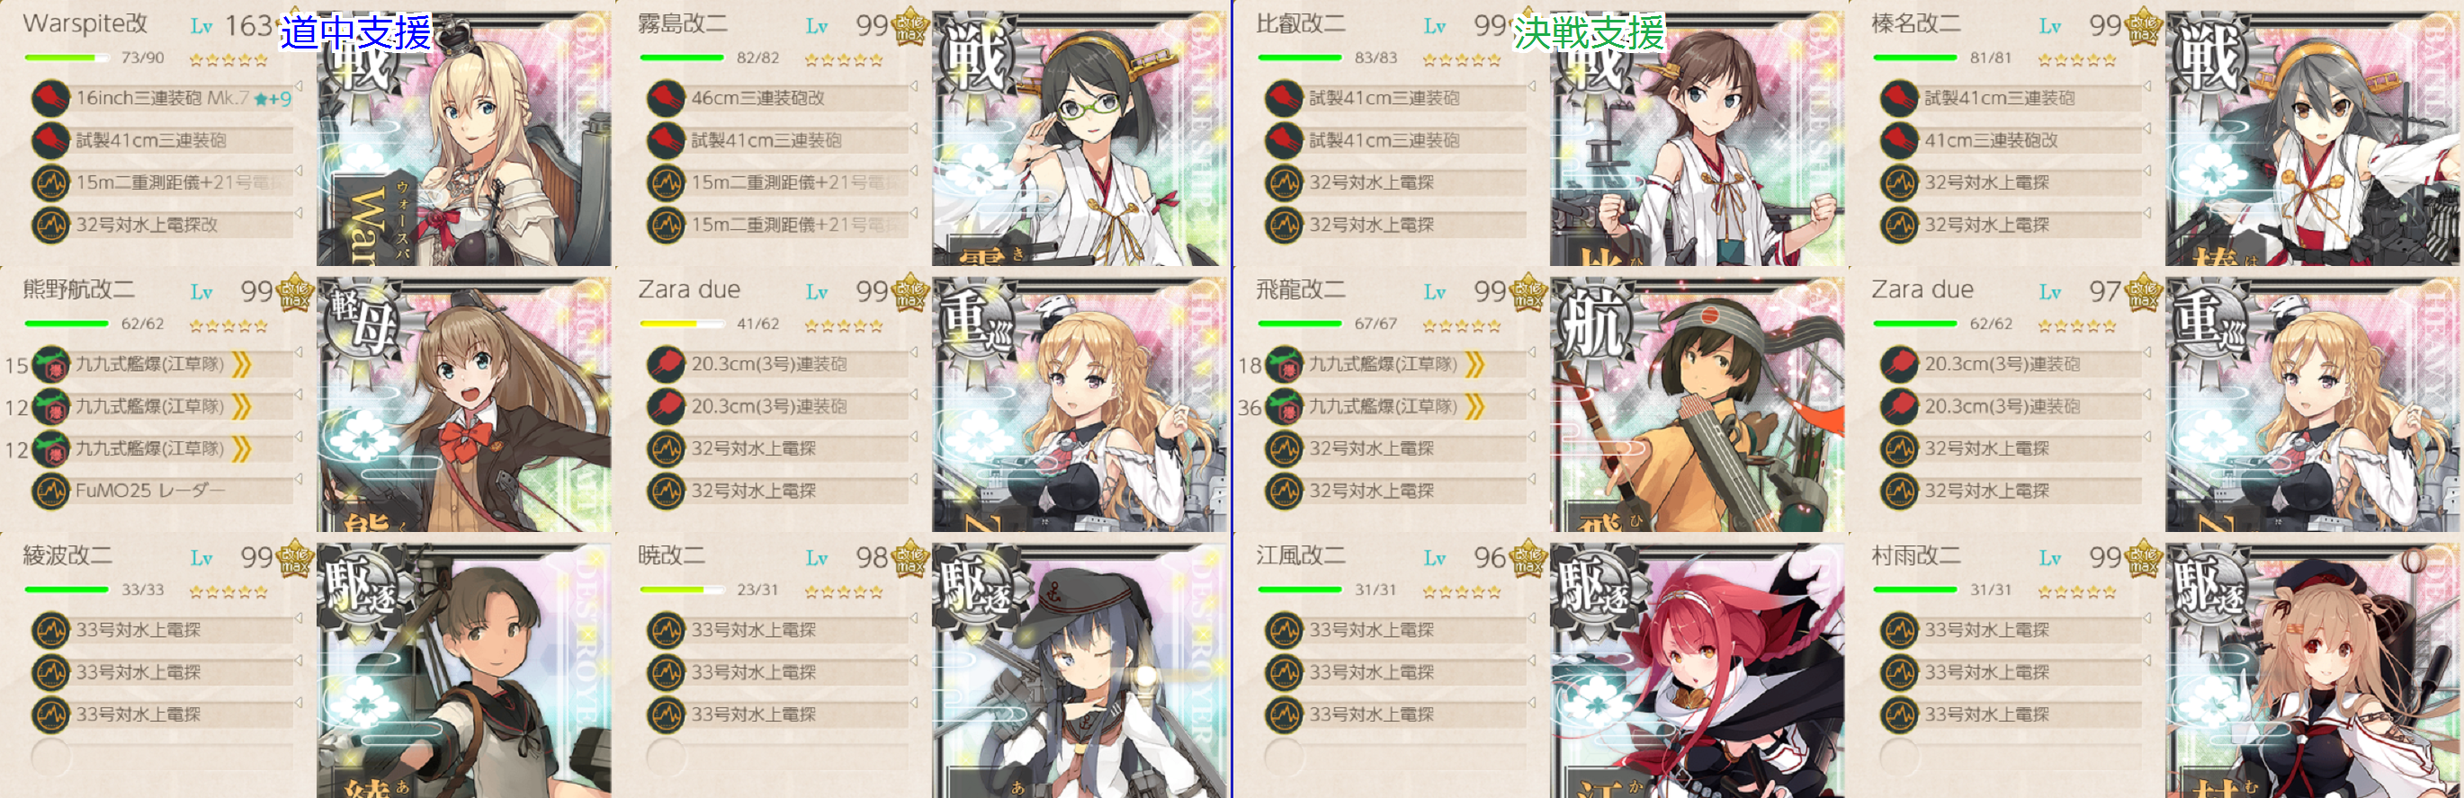
Task: Click the radar icon on 綾波改二's first 33号対水上電探
Action: [50, 631]
